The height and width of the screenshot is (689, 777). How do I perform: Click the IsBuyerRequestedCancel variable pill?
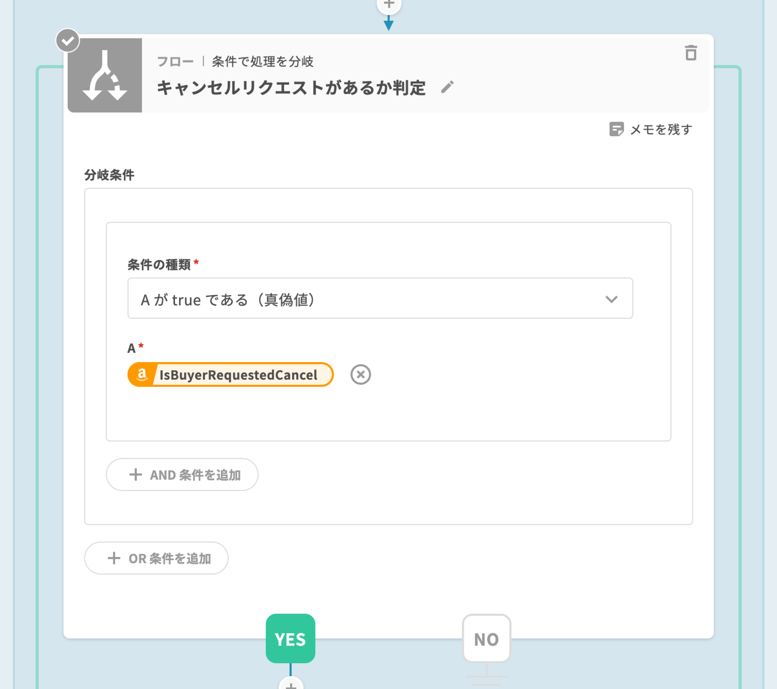click(238, 375)
